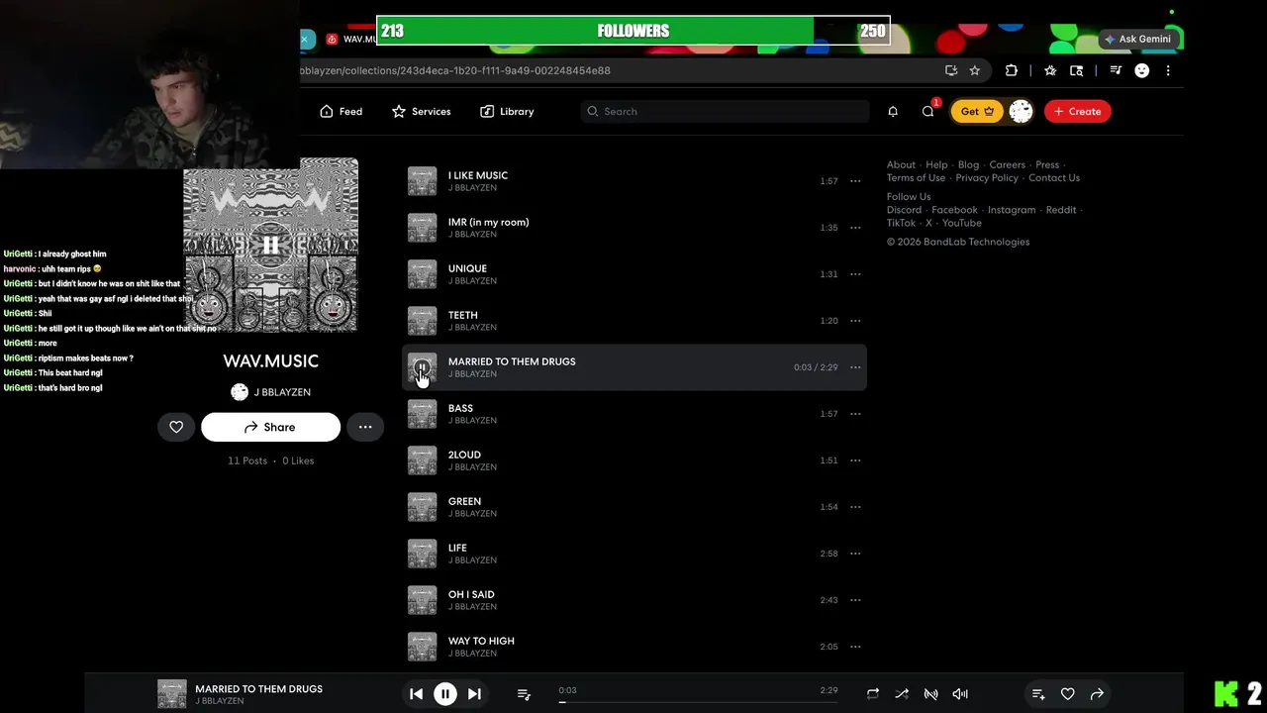This screenshot has height=713, width=1267.
Task: Open the YouTube footer link
Action: (961, 223)
